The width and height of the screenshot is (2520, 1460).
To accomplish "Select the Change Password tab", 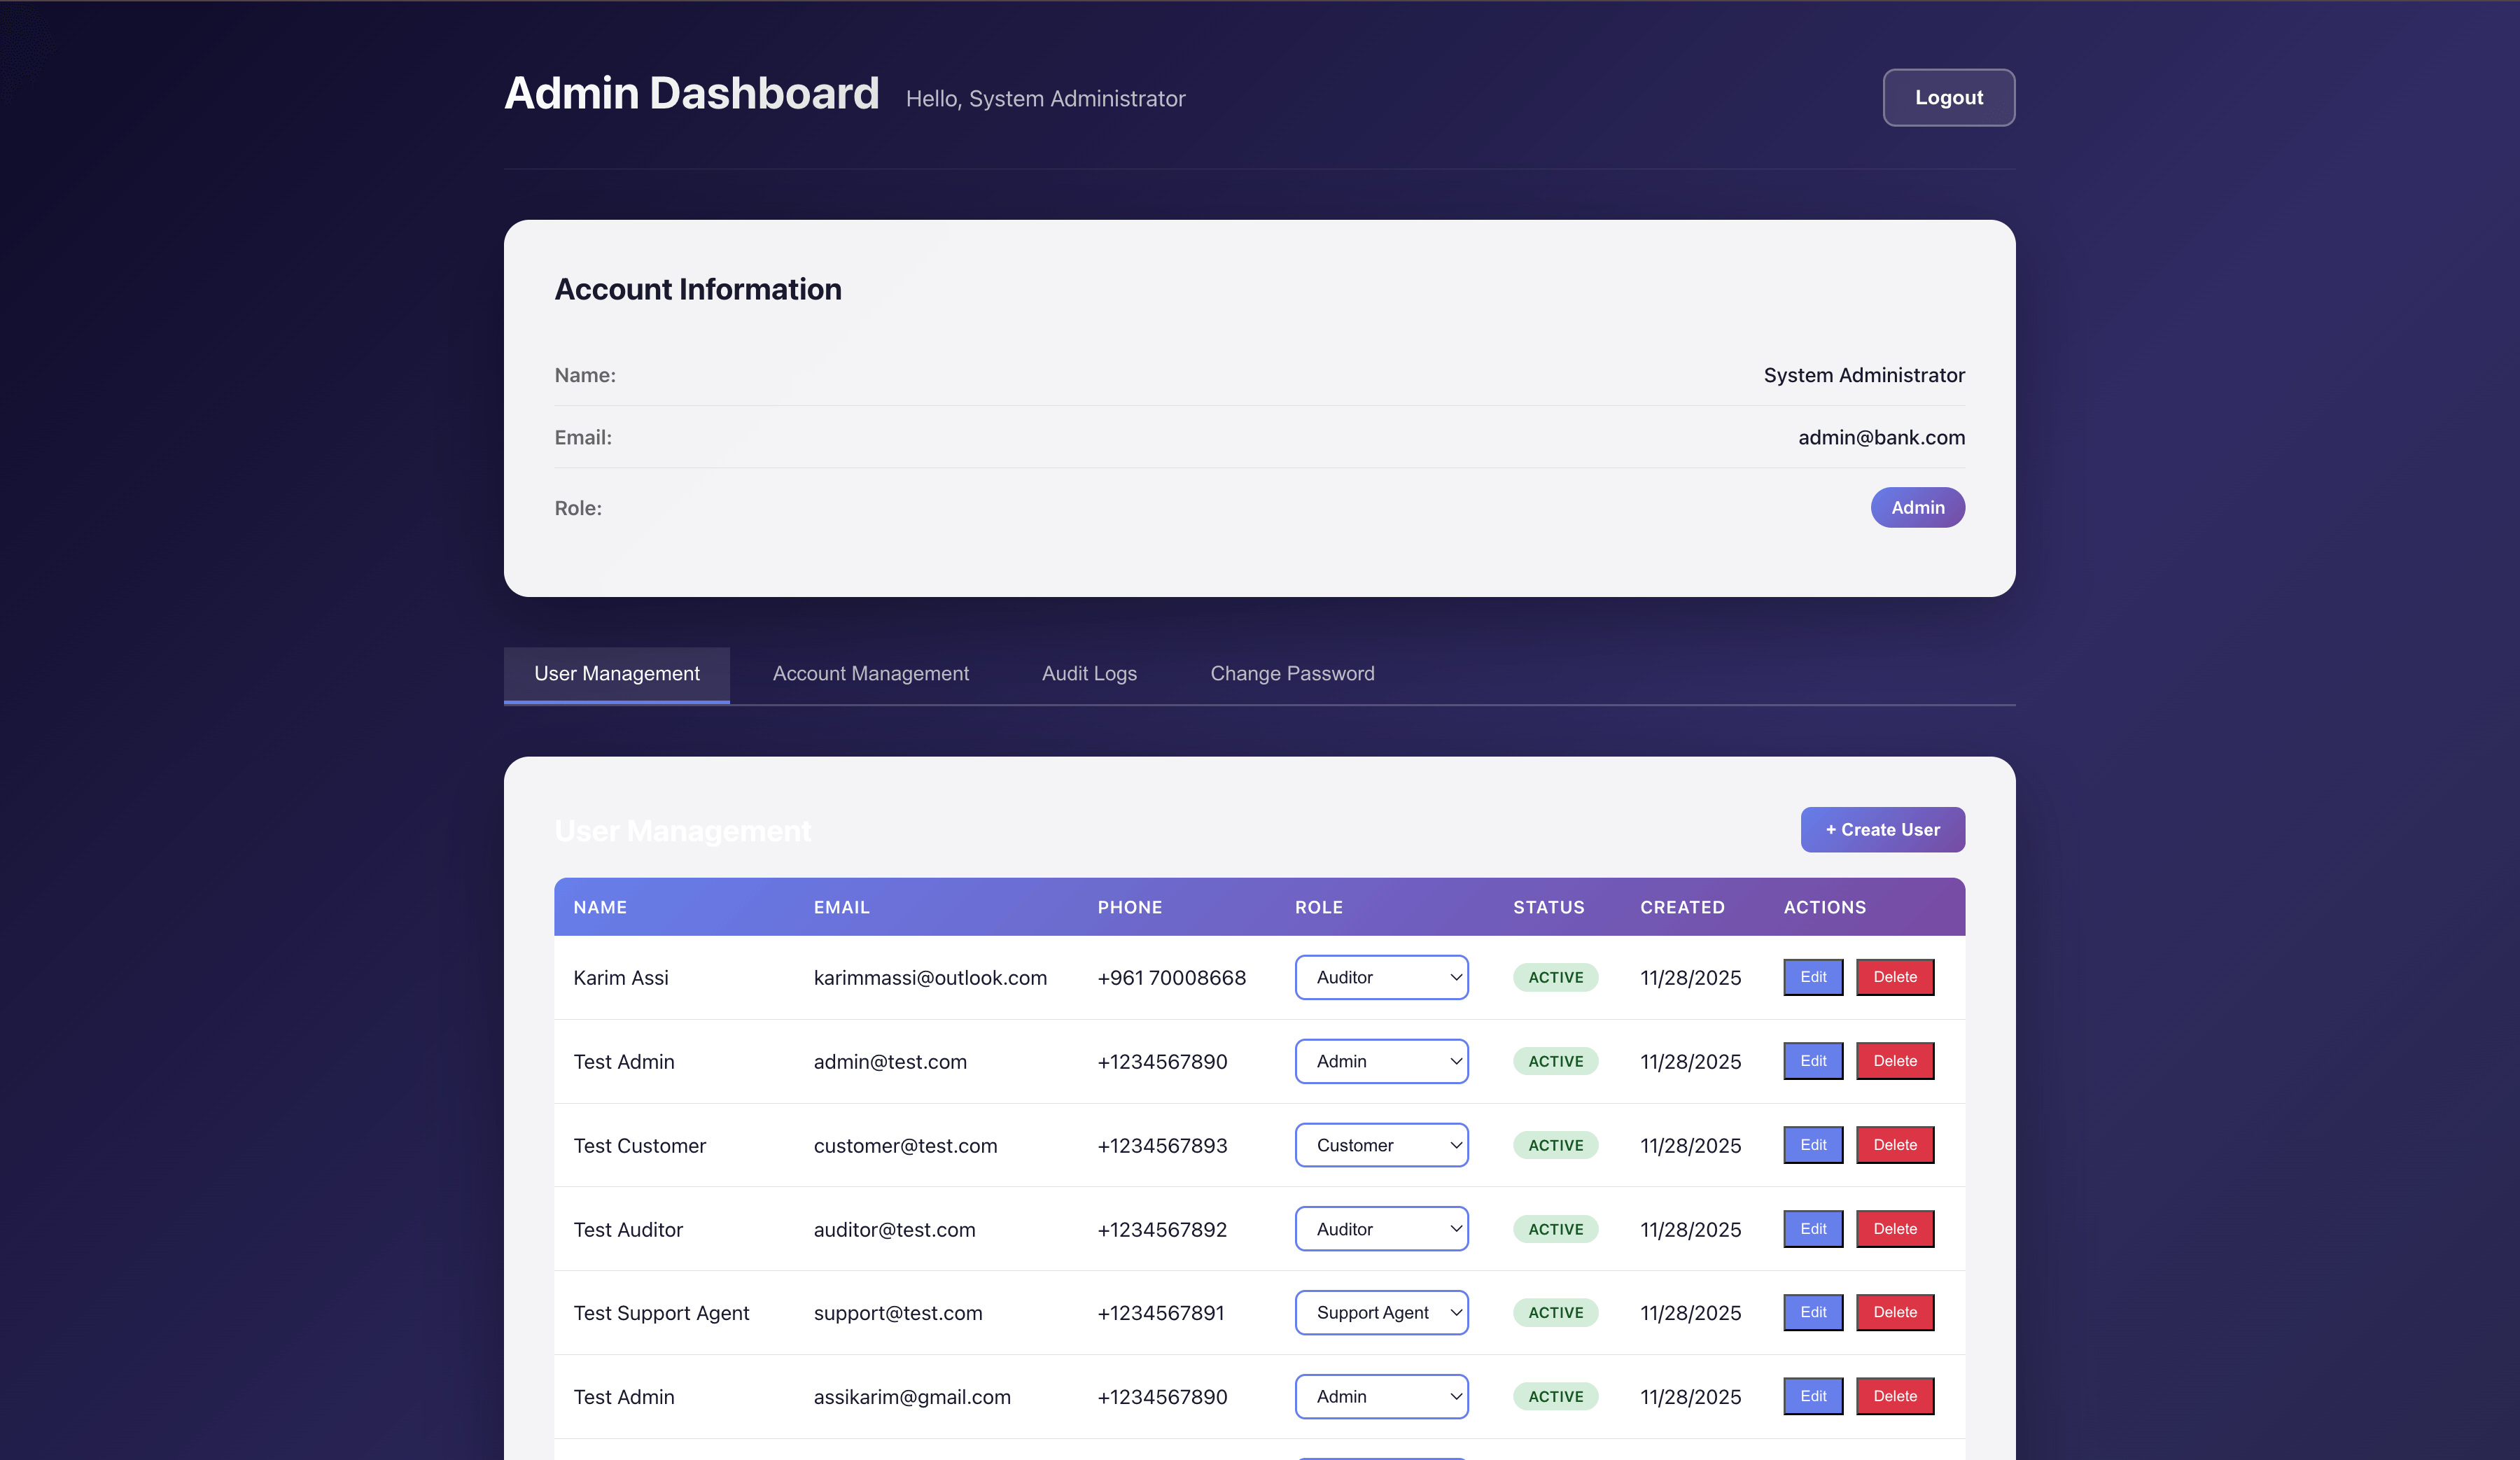I will [1292, 674].
